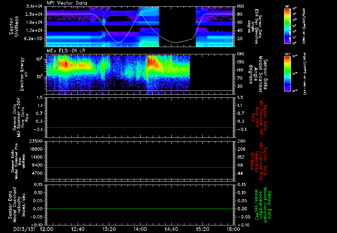Click the red 'MU Scanner Pos Telemetry' label
Screen dimensions: 337x233
click(x=259, y=161)
